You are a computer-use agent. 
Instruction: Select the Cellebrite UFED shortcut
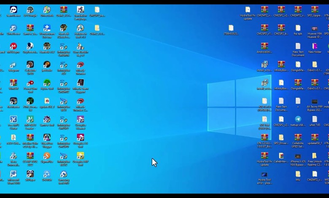30,65
